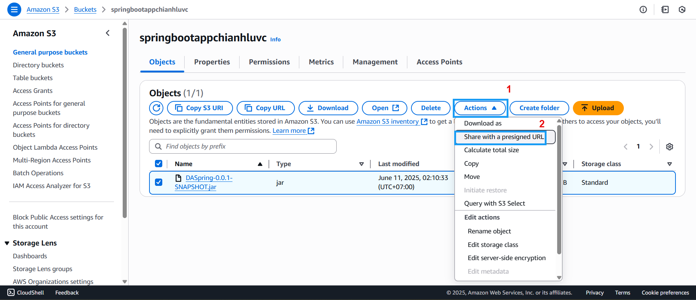Click the file icon beside DASpring jar
The width and height of the screenshot is (696, 300).
pos(178,178)
